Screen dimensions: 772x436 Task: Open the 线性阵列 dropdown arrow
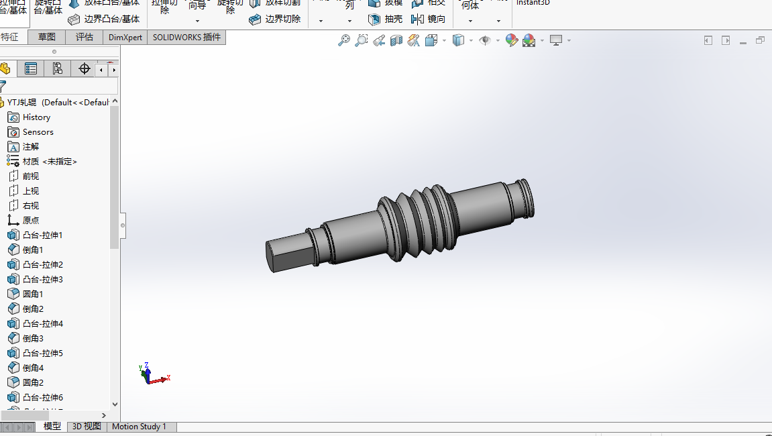(349, 21)
